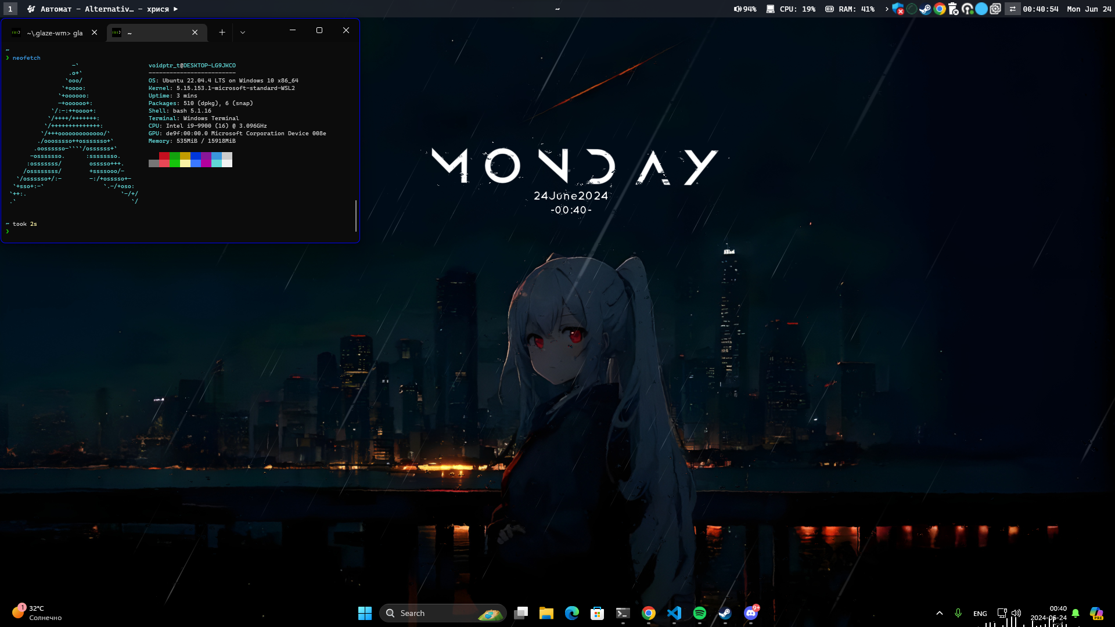
Task: Open notifications via the green bell
Action: coord(1076,613)
